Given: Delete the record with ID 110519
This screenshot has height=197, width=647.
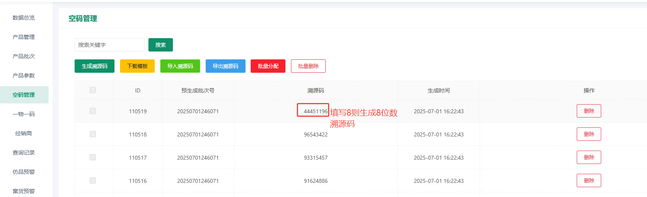Looking at the screenshot, I should pyautogui.click(x=589, y=111).
